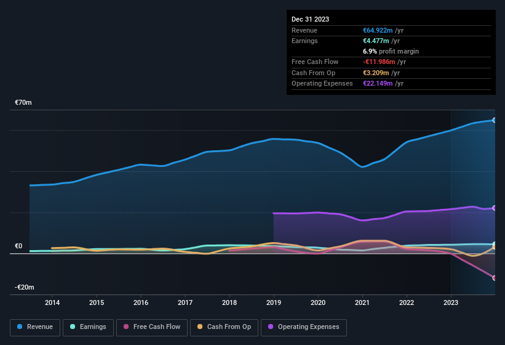Click the purple Operating Expenses legend dot
The image size is (505, 345).
[271, 327]
